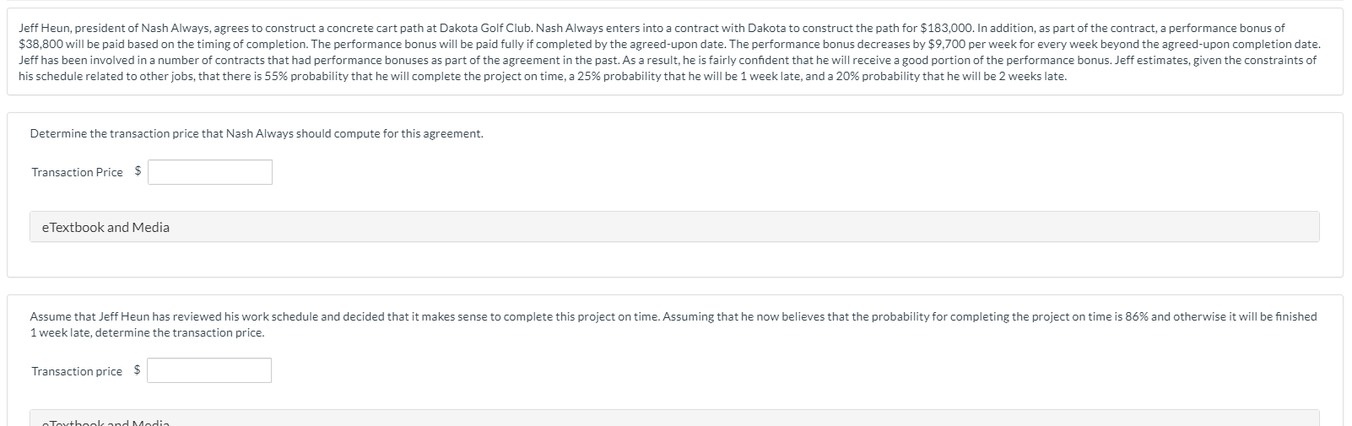Image resolution: width=1352 pixels, height=426 pixels.
Task: Click the line "1 week late, determine the transaction price"
Action: coord(147,332)
